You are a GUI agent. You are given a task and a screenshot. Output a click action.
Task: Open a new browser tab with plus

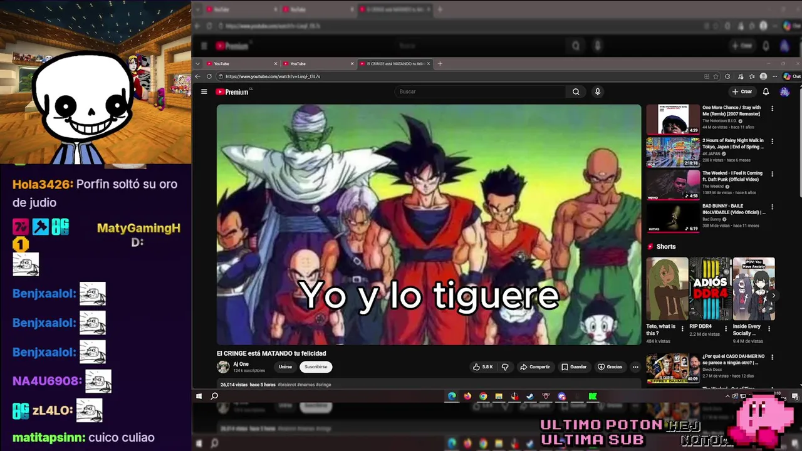point(440,63)
